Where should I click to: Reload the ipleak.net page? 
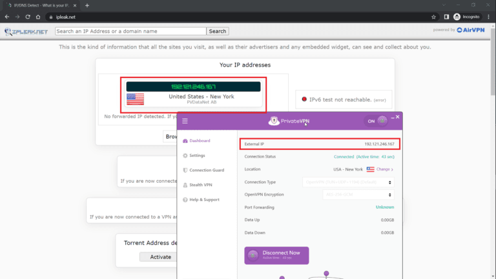click(28, 17)
